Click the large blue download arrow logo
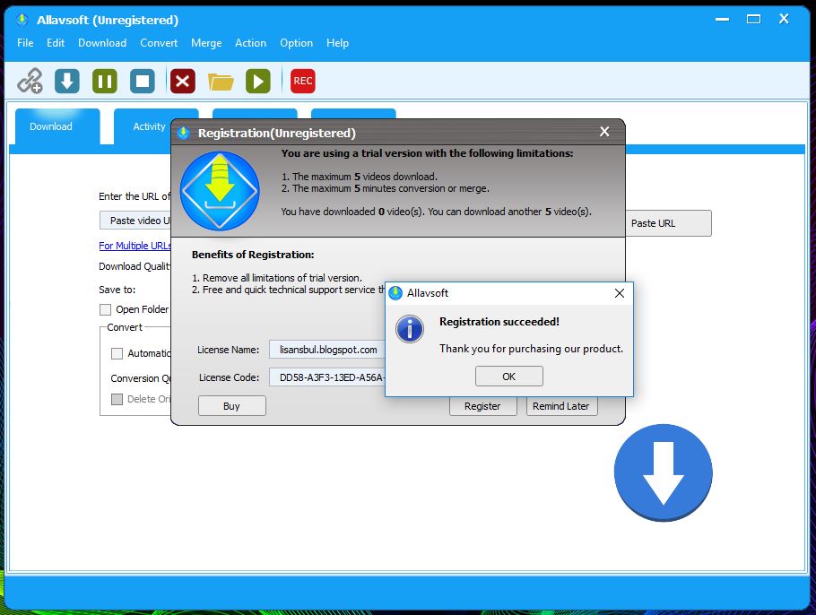Image resolution: width=816 pixels, height=615 pixels. [x=663, y=472]
